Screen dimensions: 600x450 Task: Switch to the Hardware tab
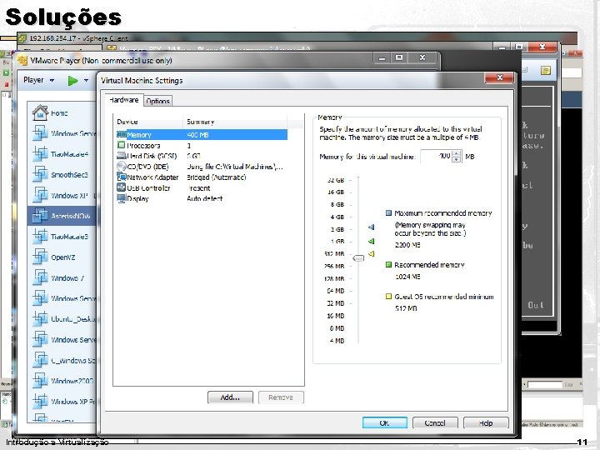click(x=123, y=100)
